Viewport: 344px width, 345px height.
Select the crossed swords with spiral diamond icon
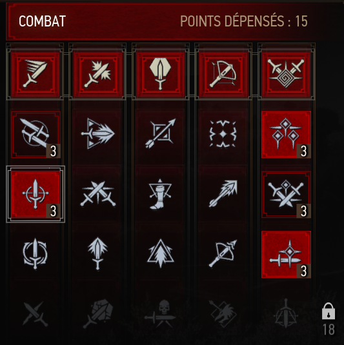tap(286, 74)
